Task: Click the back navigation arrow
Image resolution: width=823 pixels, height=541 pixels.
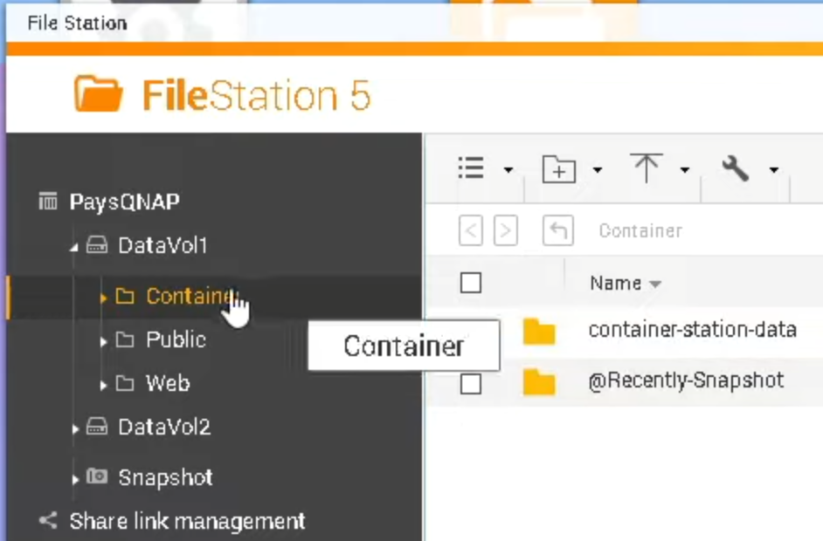Action: (x=471, y=231)
